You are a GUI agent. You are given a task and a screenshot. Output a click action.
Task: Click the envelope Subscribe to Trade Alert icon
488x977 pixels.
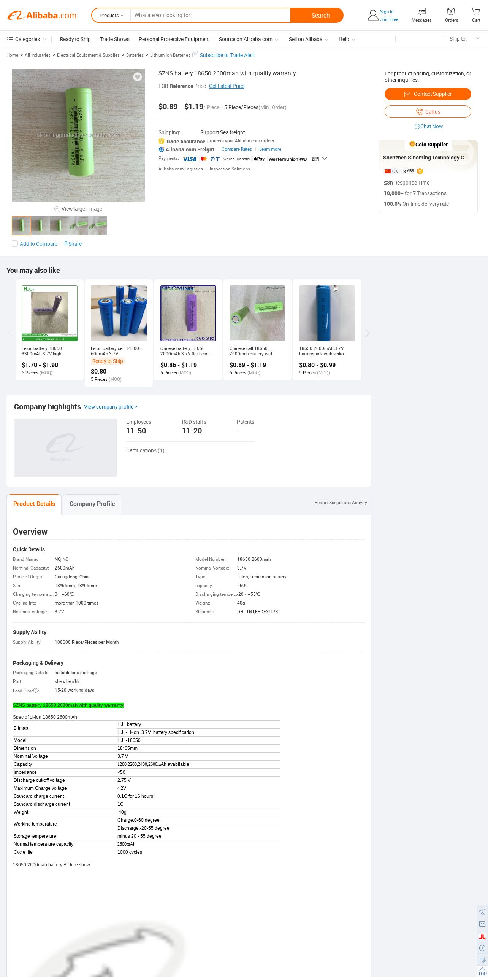point(195,54)
